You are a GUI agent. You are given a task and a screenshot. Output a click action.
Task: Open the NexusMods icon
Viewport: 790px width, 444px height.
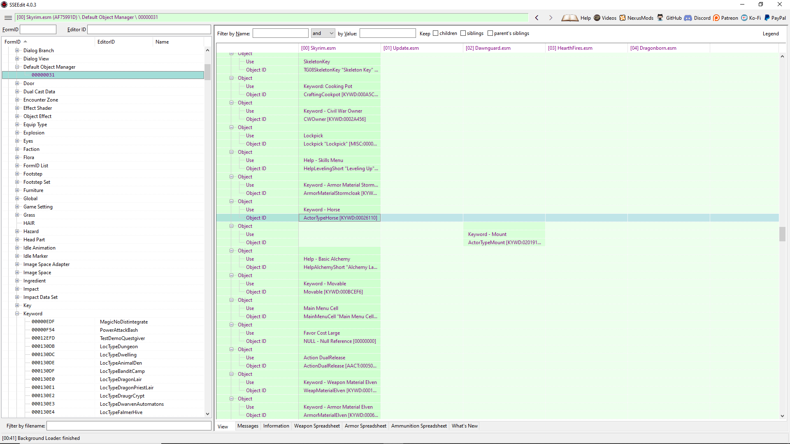(623, 18)
